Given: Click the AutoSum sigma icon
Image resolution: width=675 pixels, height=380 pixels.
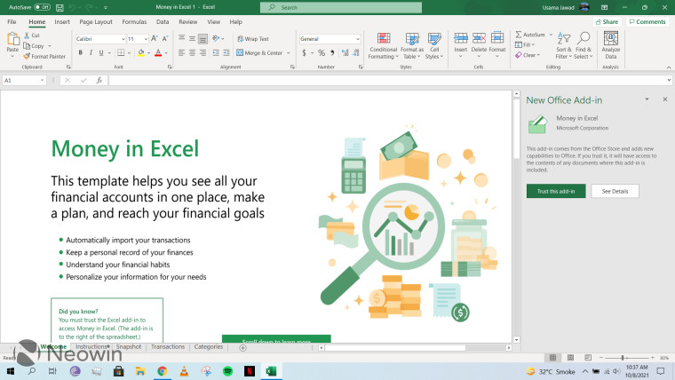Looking at the screenshot, I should (x=518, y=35).
